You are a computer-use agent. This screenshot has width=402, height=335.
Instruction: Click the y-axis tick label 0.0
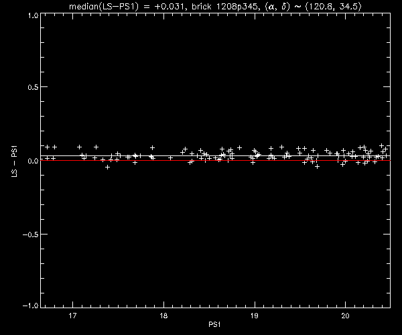33,161
